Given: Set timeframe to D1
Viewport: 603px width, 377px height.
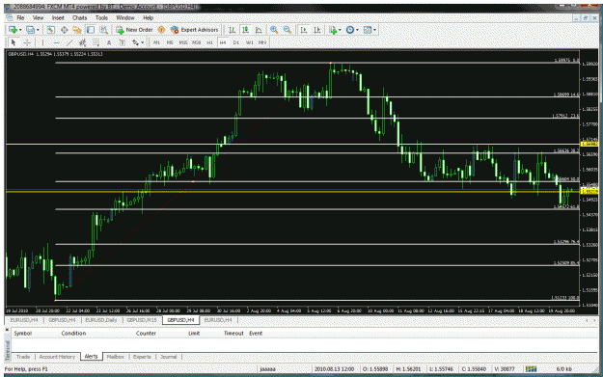Looking at the screenshot, I should pos(236,42).
